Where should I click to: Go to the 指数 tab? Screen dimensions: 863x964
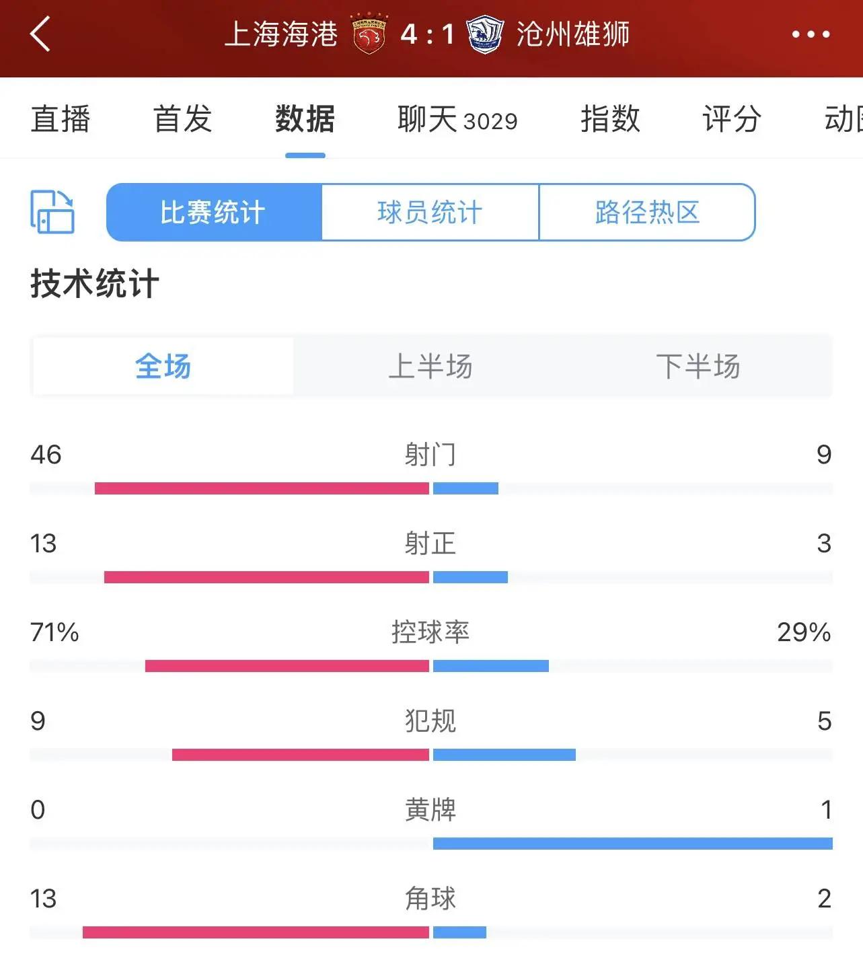[610, 120]
